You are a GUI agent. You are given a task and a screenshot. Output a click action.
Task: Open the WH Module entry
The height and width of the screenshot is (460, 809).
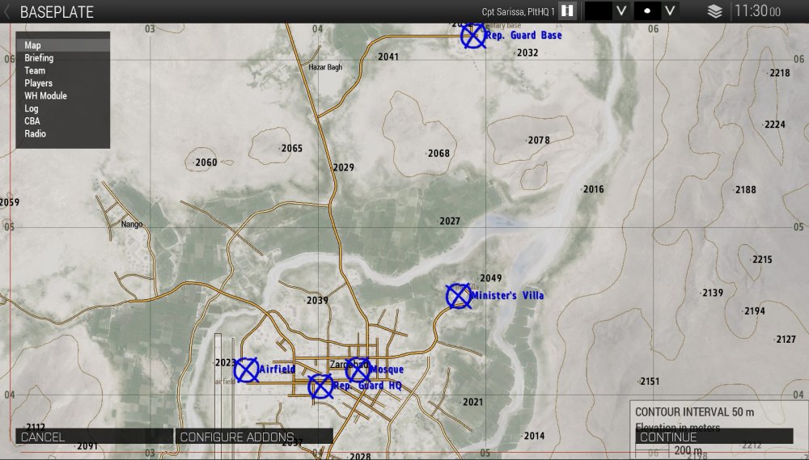[x=45, y=96]
